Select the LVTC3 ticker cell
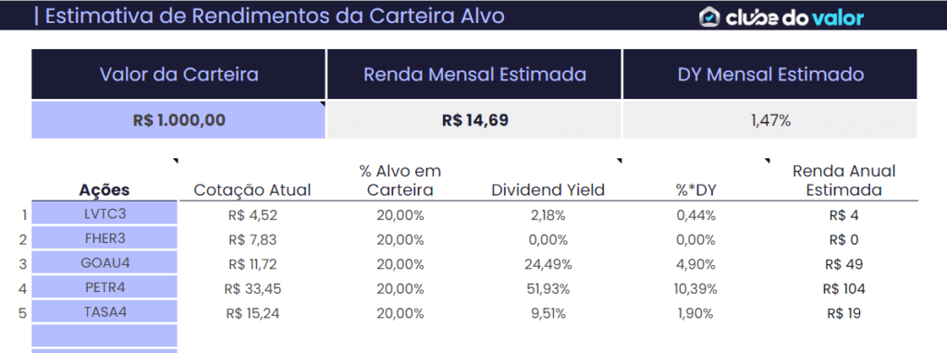 (x=105, y=214)
